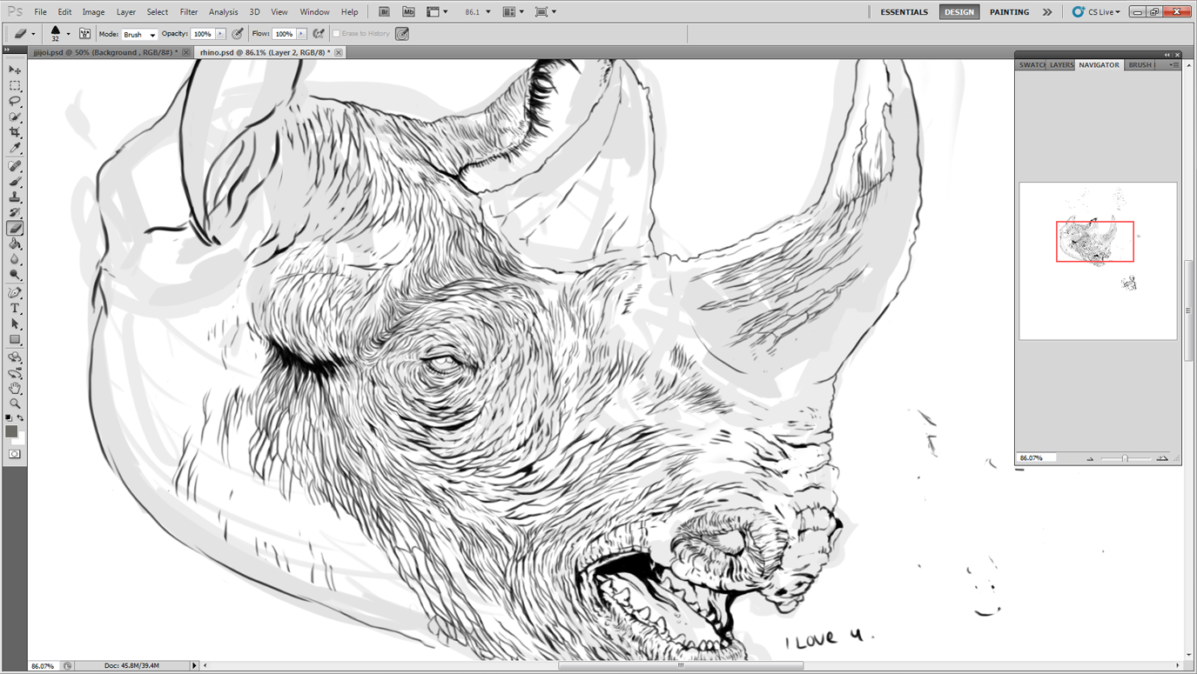Switch to the Essentials workspace

(x=904, y=12)
